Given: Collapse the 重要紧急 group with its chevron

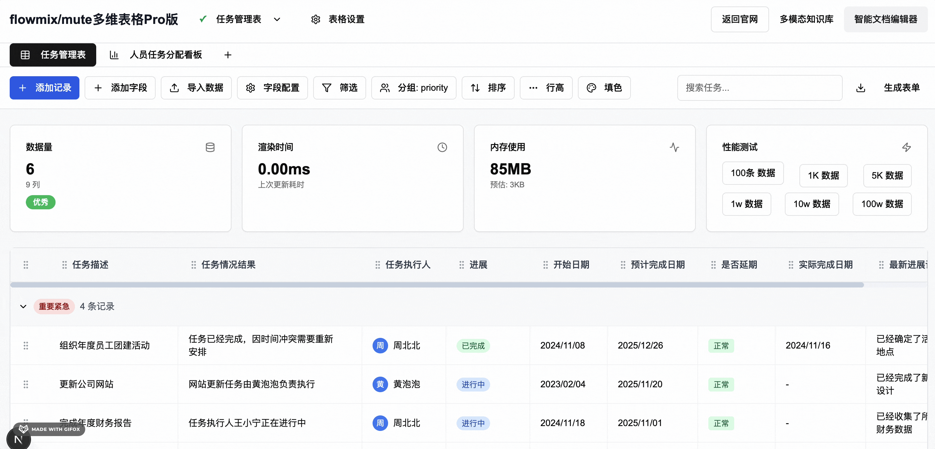Looking at the screenshot, I should click(23, 307).
